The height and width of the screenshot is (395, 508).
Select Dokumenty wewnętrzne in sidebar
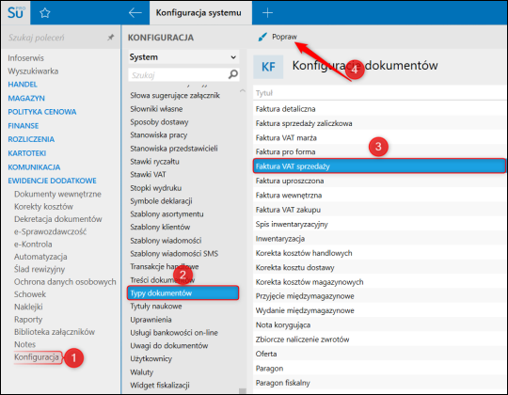(57, 194)
